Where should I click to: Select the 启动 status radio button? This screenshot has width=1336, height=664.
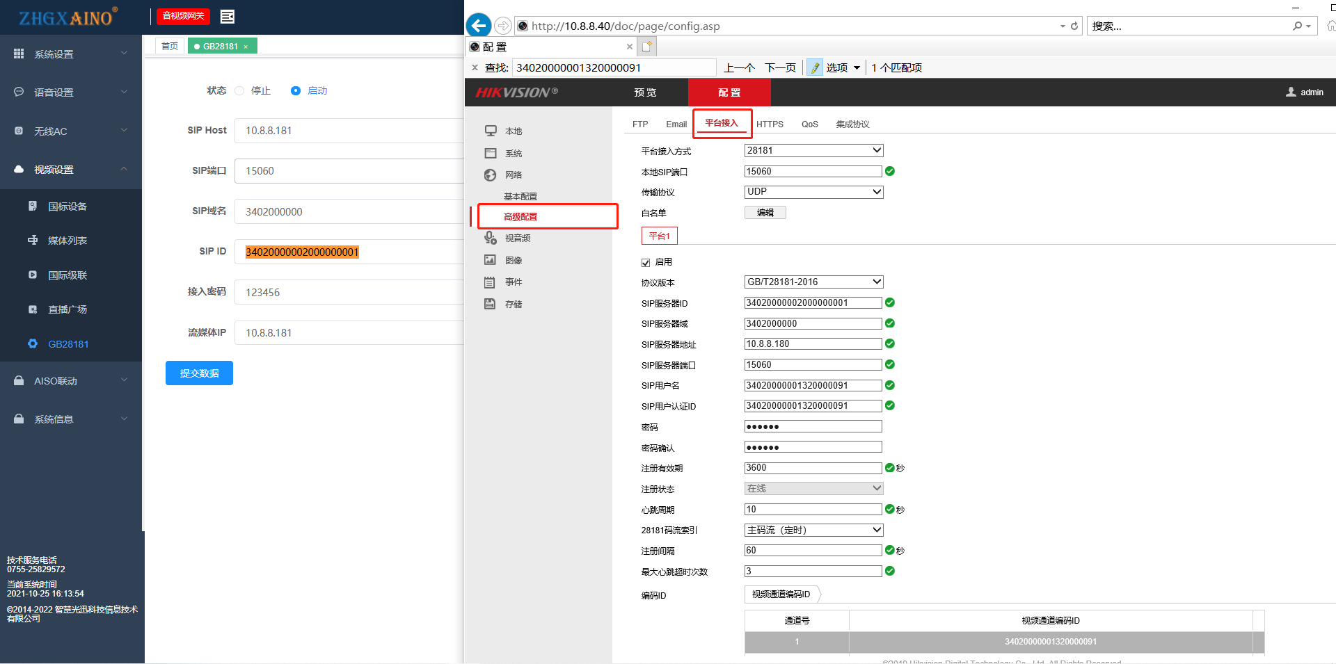296,90
